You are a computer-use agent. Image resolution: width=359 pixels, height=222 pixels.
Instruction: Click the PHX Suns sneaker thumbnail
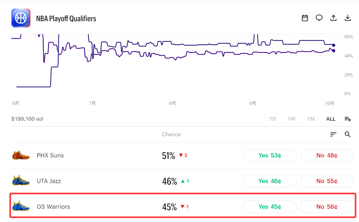coord(21,155)
